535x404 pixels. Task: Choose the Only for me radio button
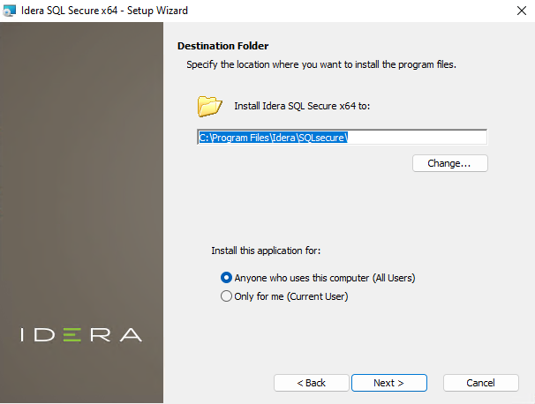tap(226, 296)
